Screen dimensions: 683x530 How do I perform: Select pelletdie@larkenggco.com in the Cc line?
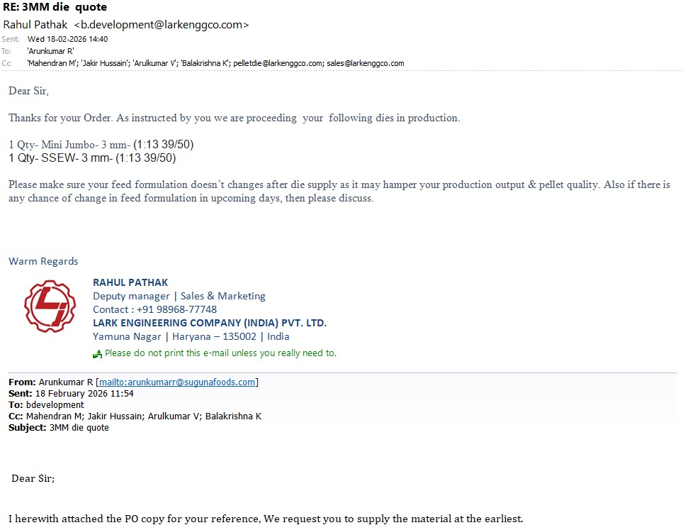(278, 63)
